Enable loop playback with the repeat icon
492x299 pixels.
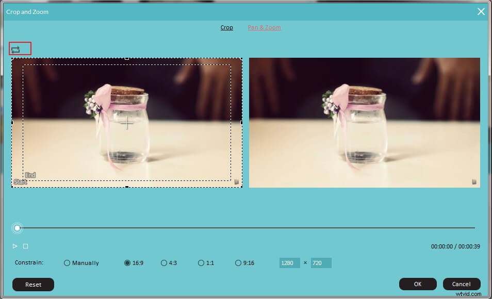tap(19, 48)
